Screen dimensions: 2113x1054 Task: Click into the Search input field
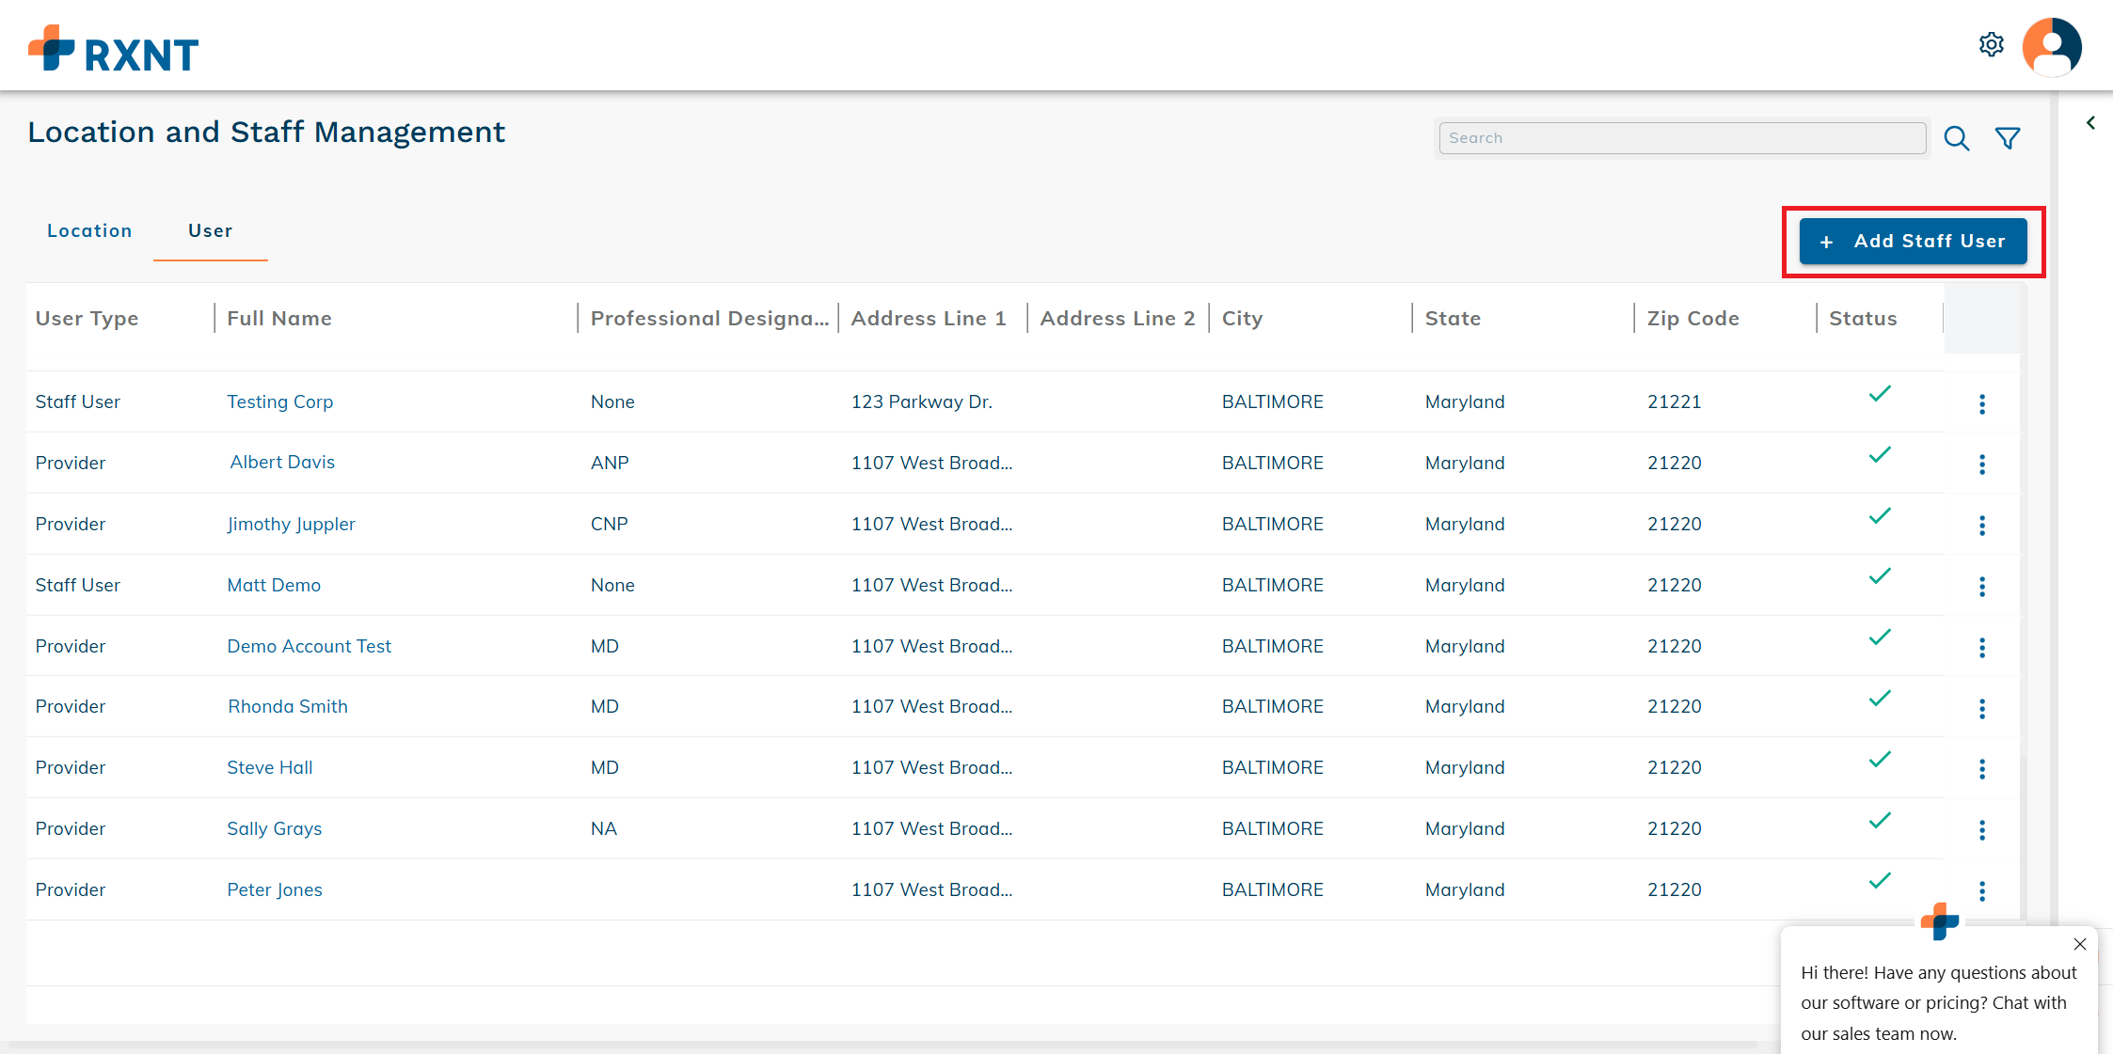click(1681, 138)
